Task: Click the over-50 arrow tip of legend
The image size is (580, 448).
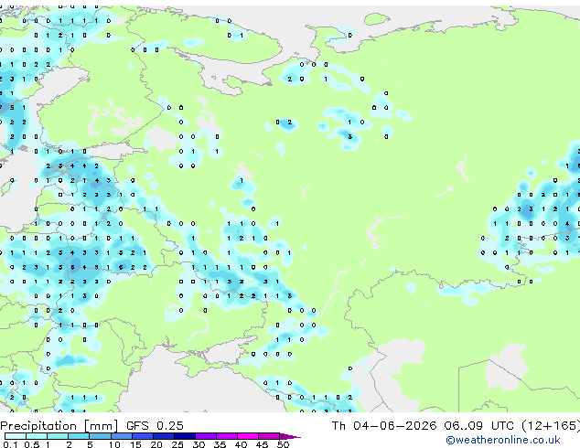Action: [290, 436]
